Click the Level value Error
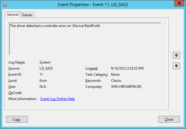Viewport: 186px width, 129px height. pos(43,81)
